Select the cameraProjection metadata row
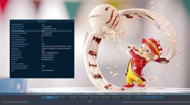 41,42
